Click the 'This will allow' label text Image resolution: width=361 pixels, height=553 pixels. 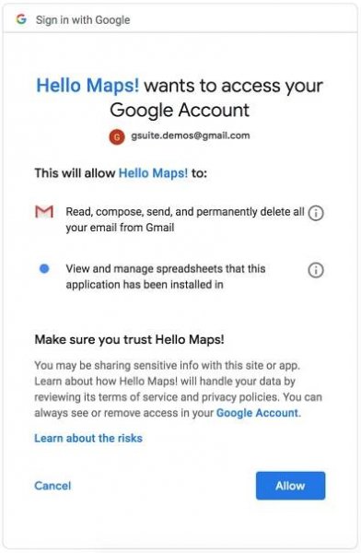(x=75, y=173)
